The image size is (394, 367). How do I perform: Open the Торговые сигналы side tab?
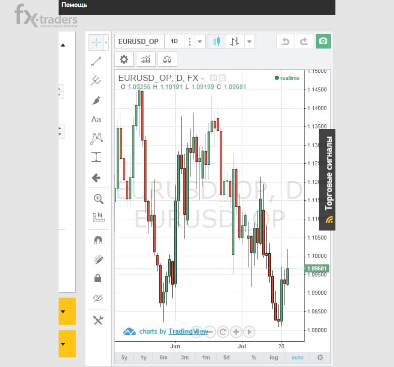(327, 179)
